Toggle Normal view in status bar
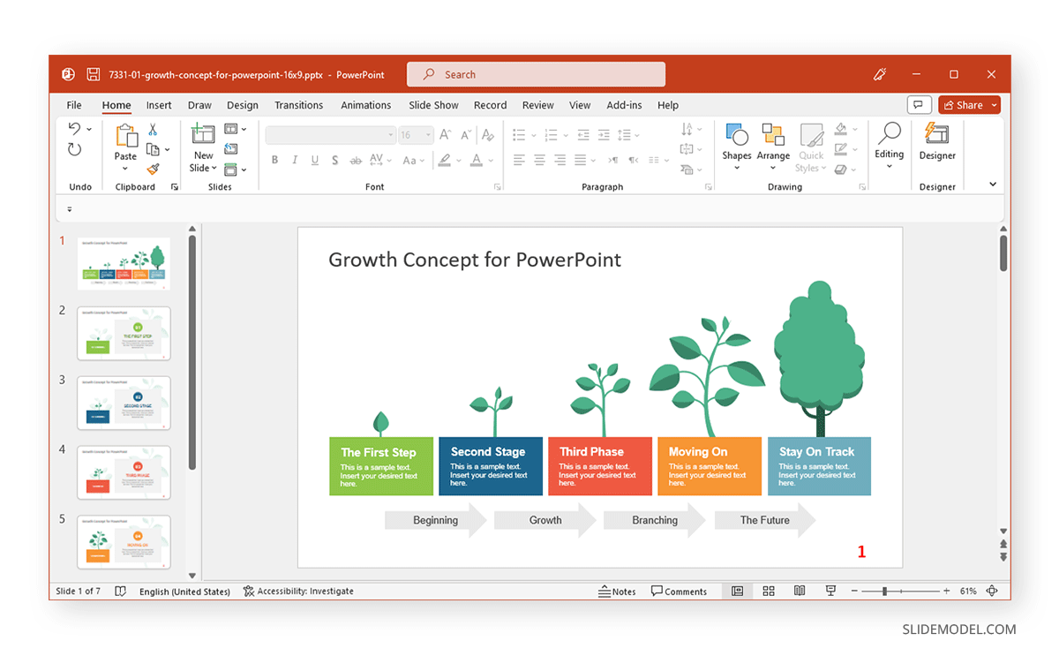 click(x=737, y=591)
